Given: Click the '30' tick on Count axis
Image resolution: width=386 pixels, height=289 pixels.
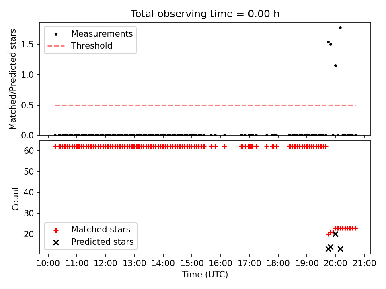Looking at the screenshot, I should tap(29, 213).
